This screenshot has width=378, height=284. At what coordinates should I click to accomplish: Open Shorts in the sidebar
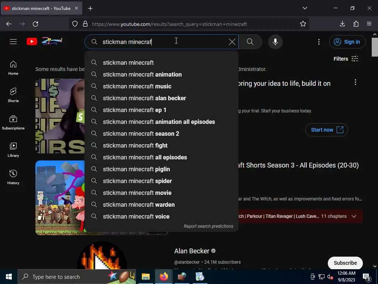coord(13,95)
